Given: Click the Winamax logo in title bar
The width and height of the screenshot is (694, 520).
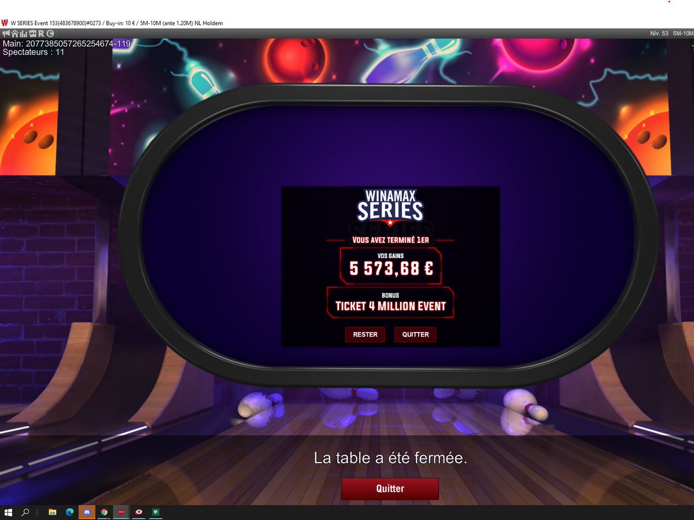Looking at the screenshot, I should [5, 23].
